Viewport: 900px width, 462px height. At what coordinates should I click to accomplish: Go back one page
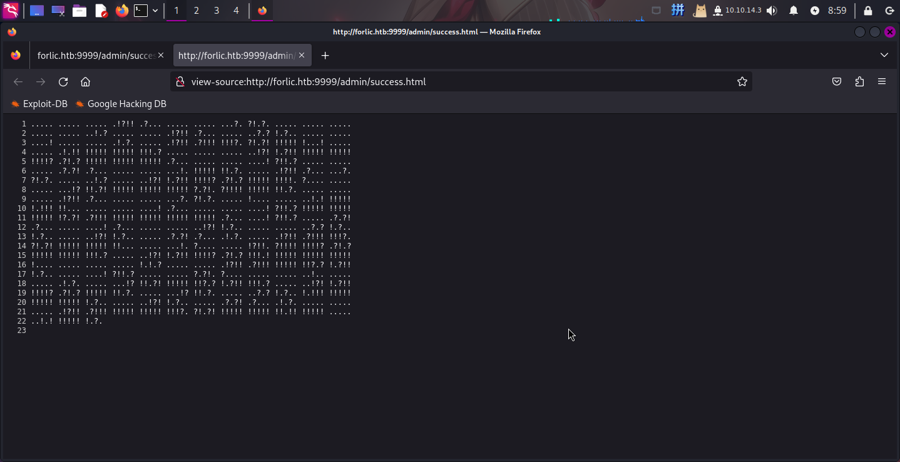(18, 82)
